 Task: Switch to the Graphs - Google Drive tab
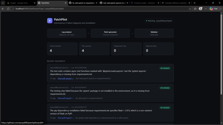point(19,3)
